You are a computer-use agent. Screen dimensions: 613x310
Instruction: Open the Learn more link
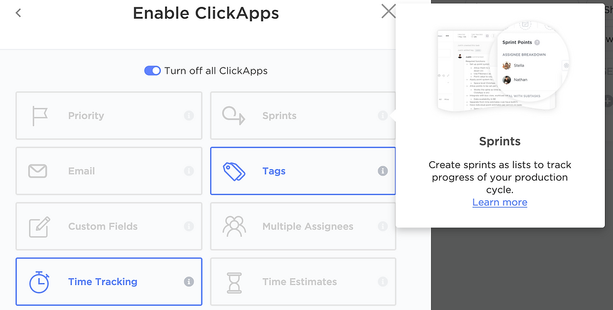pyautogui.click(x=500, y=202)
